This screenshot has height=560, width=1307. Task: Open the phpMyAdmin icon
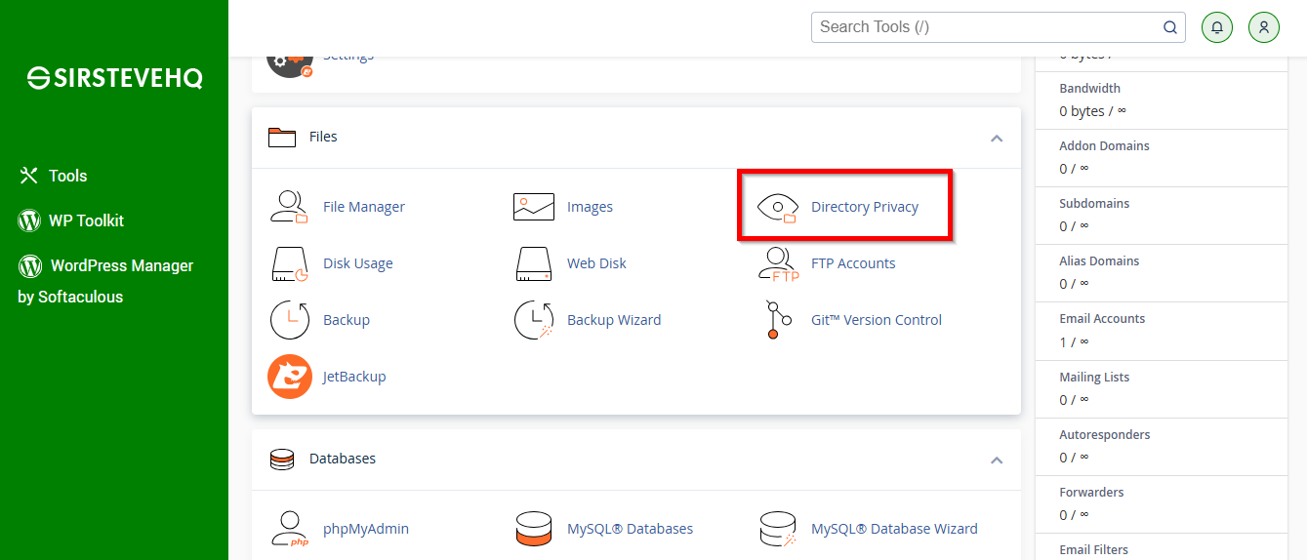pyautogui.click(x=289, y=529)
